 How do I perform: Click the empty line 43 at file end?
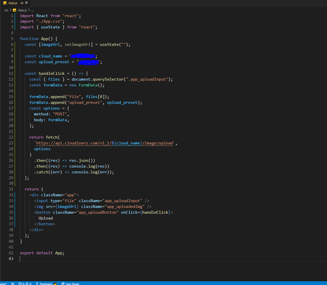point(58,259)
